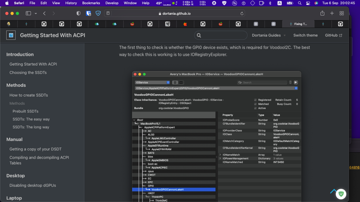Click the back navigation arrow
Screen dimensions: 360x202
click(44, 13)
